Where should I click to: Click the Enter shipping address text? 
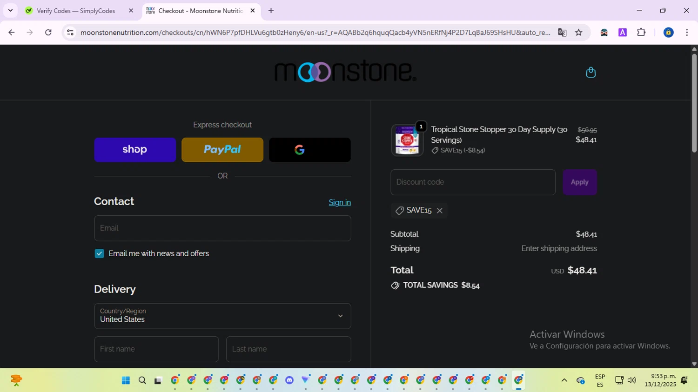click(x=559, y=248)
